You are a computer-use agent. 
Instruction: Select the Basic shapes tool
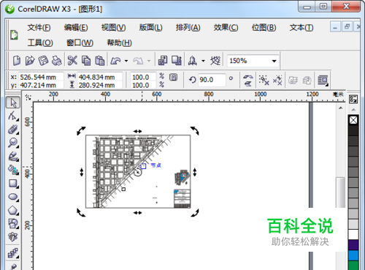pos(13,223)
